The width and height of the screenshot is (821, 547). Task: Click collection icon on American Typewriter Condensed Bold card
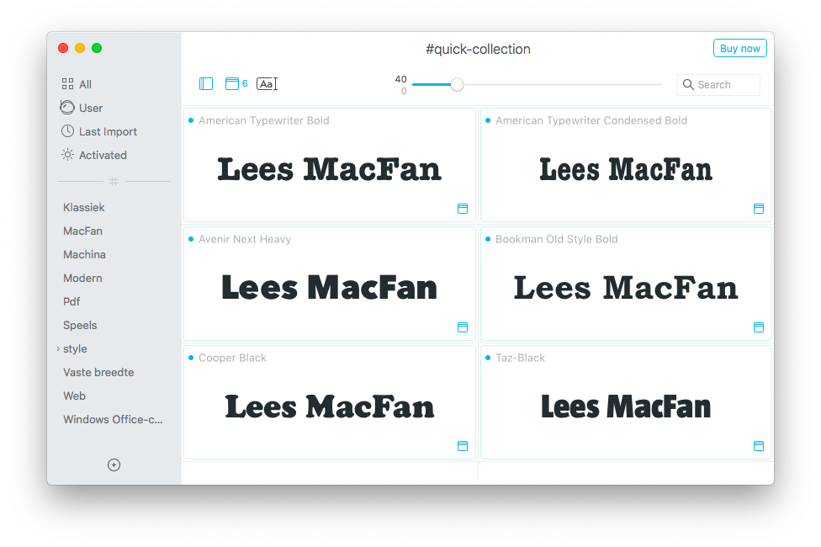click(759, 209)
